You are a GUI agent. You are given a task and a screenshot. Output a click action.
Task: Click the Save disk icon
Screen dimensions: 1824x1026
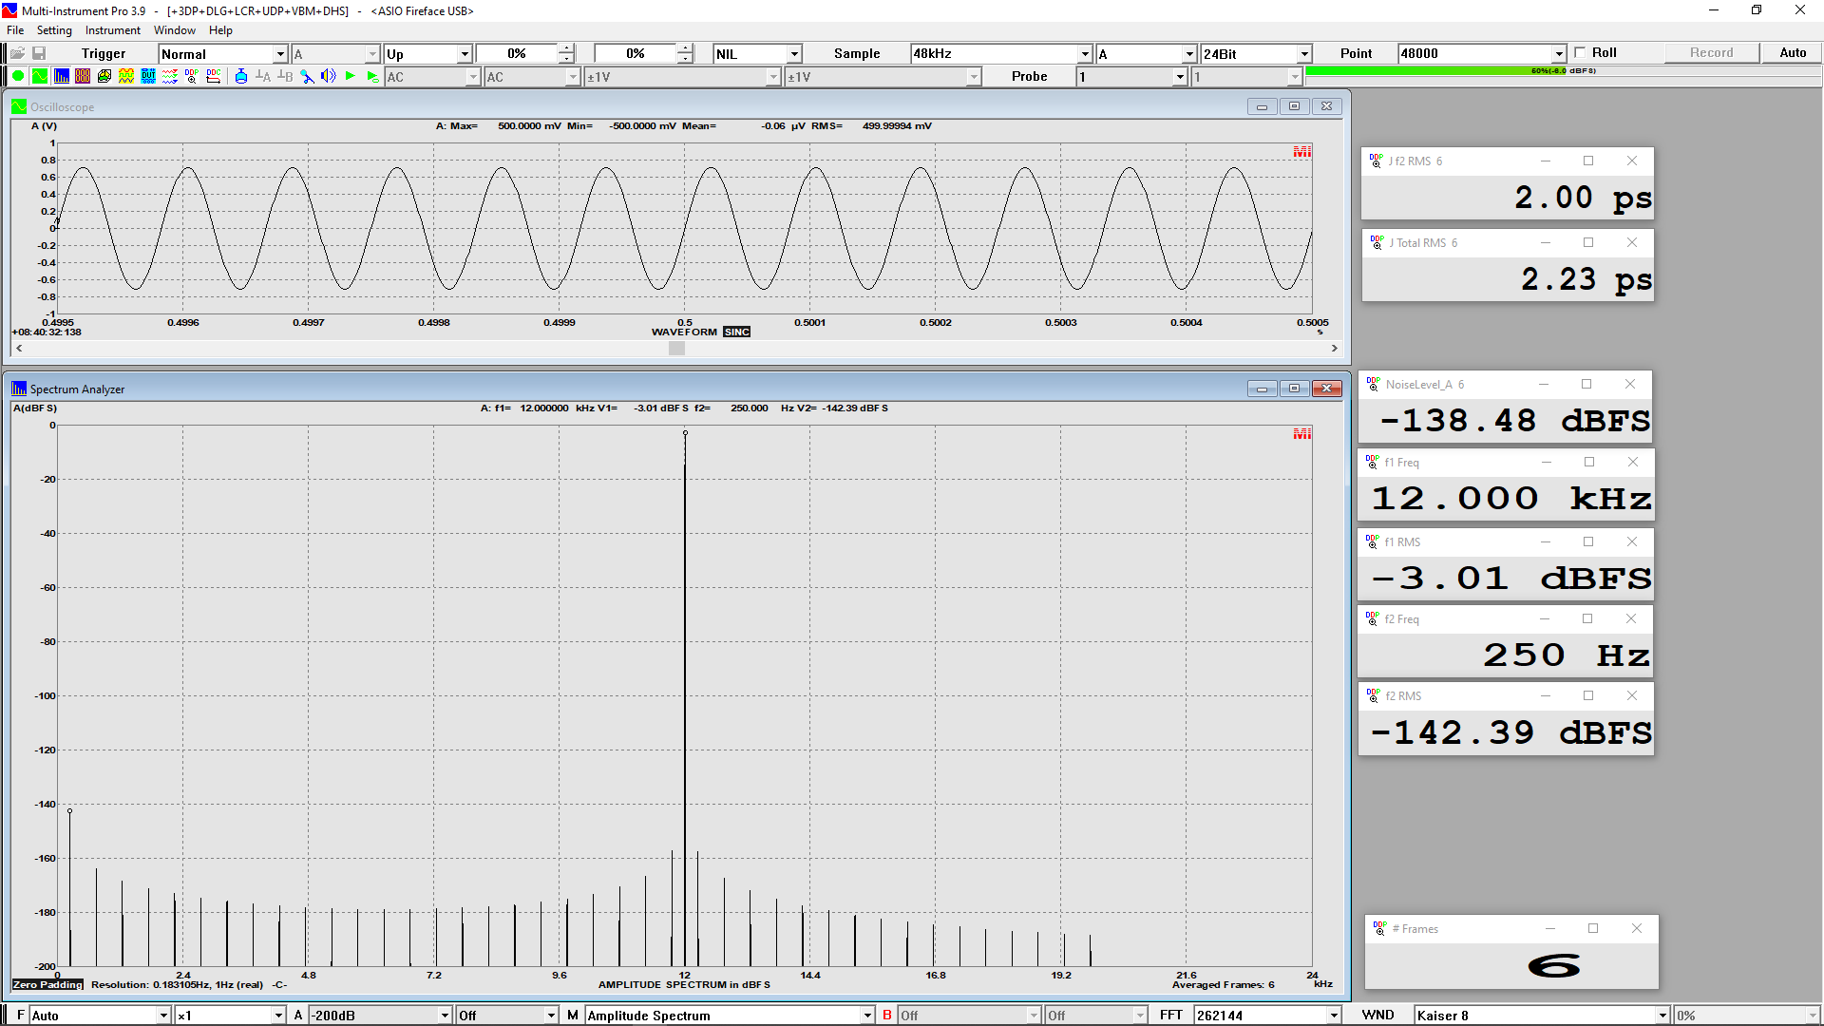tap(39, 53)
